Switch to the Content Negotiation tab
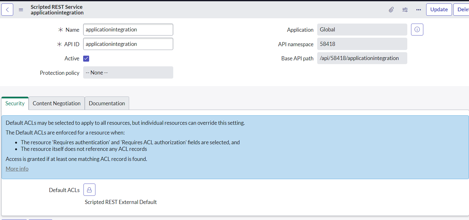The width and height of the screenshot is (469, 220). pyautogui.click(x=56, y=103)
